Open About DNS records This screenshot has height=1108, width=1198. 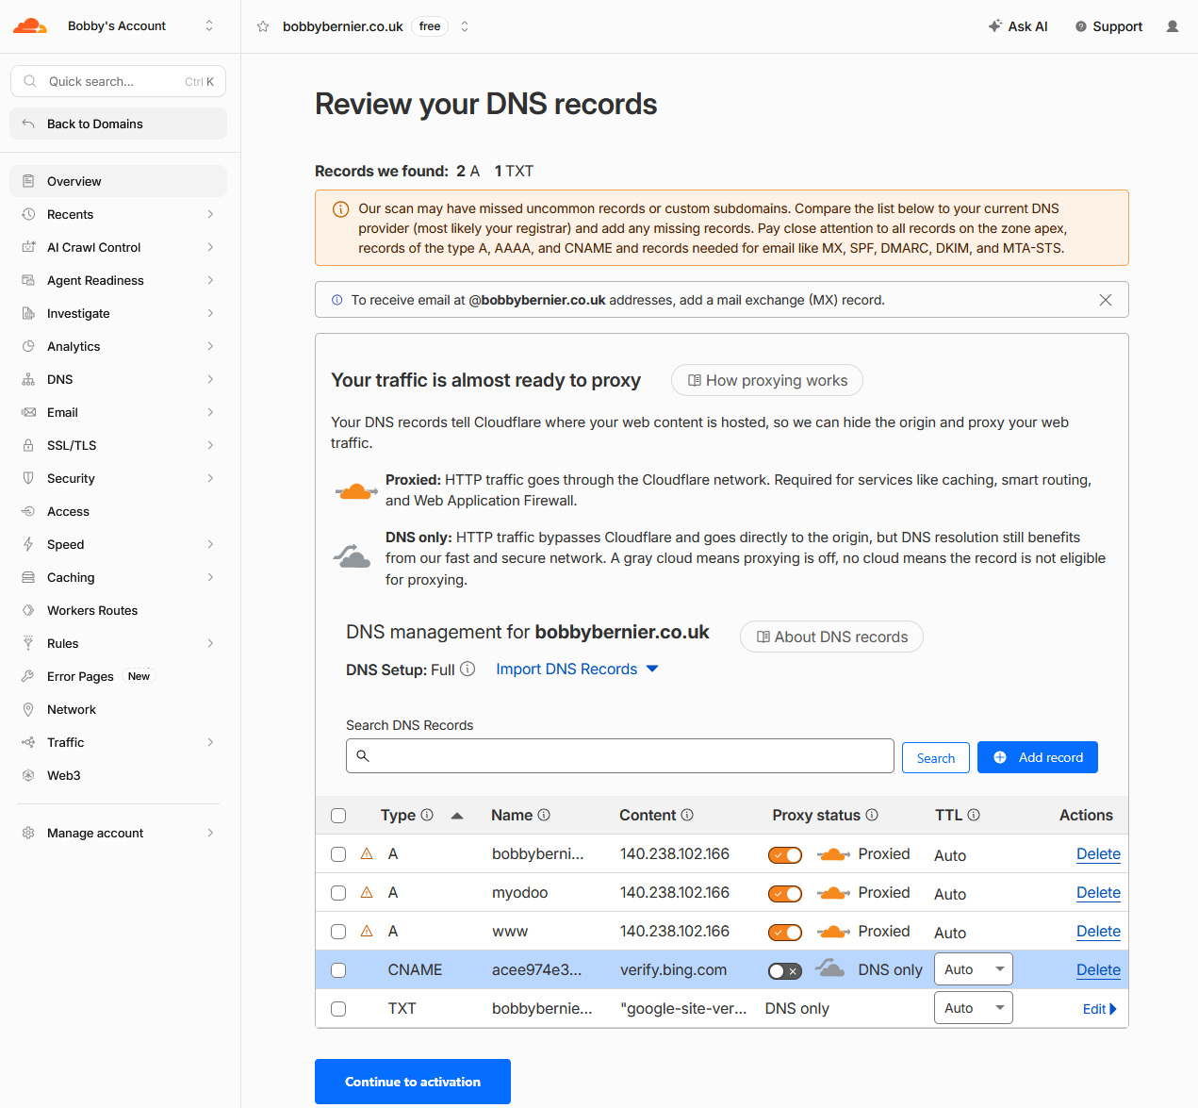coord(831,637)
